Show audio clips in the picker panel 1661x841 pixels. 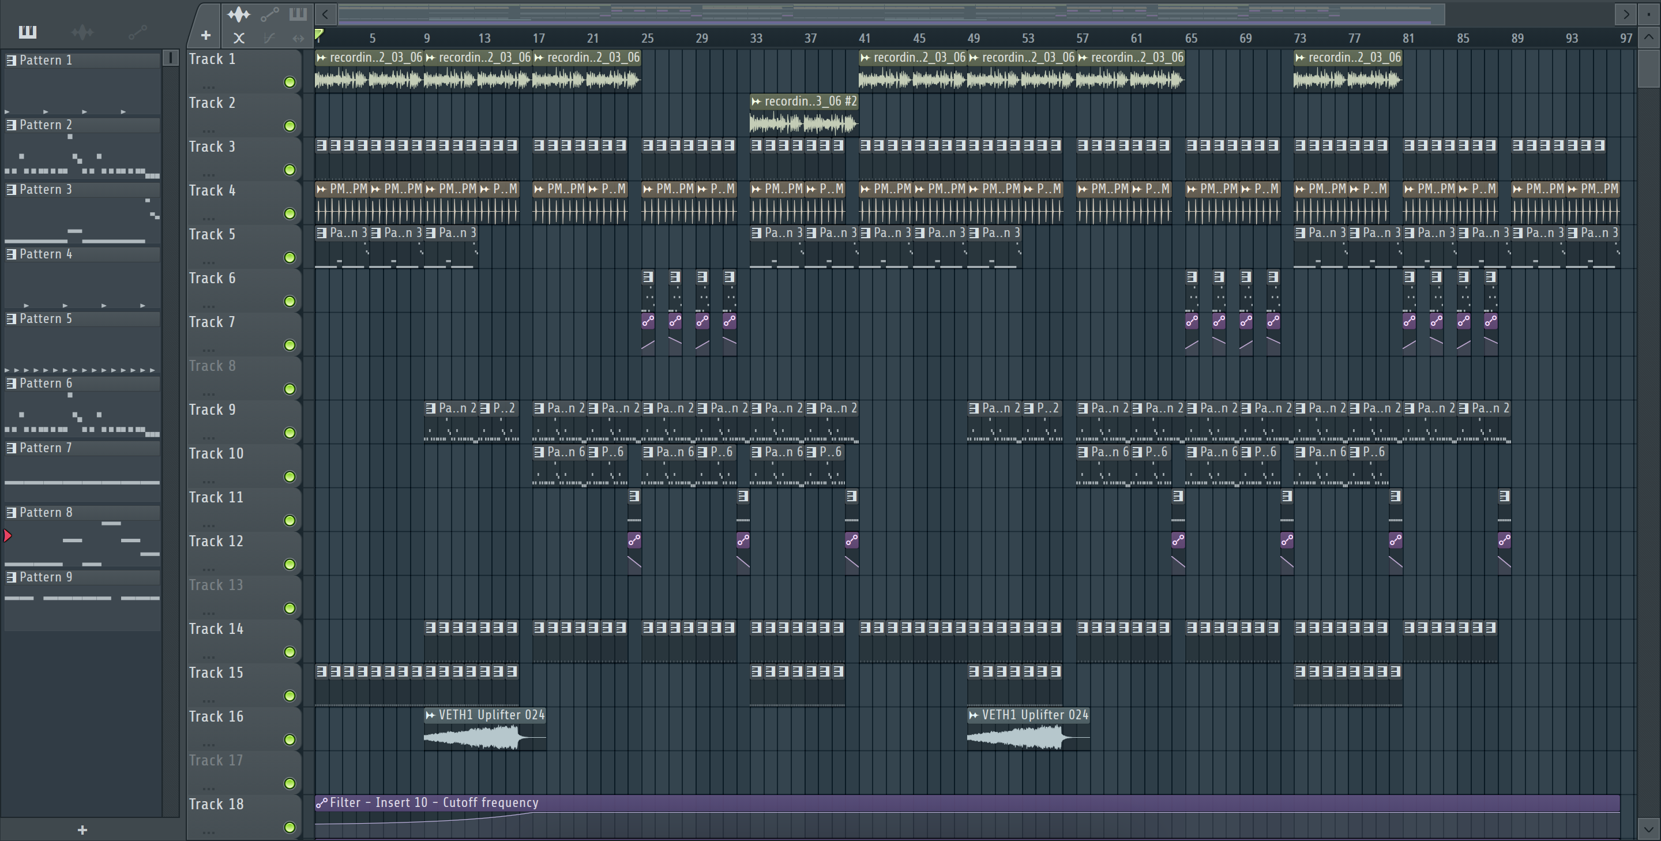pos(82,32)
